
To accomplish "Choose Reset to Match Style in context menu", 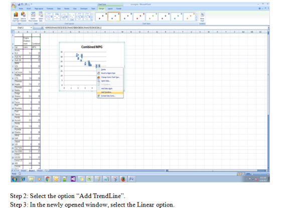I will click(x=110, y=73).
